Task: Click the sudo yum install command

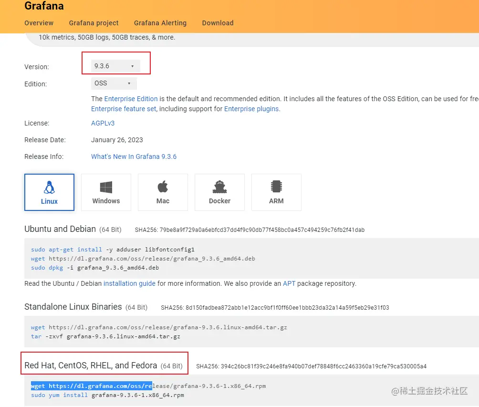Action: (107, 395)
